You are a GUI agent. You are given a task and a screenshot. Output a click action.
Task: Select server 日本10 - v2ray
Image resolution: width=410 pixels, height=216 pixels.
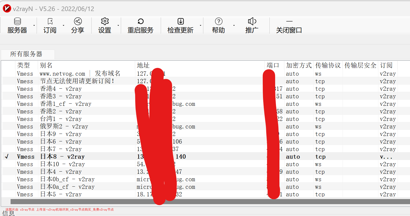coord(206,164)
